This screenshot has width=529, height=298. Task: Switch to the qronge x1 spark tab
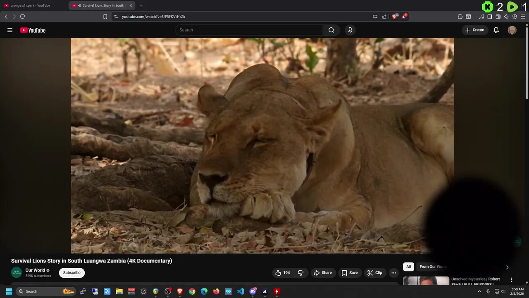(34, 5)
